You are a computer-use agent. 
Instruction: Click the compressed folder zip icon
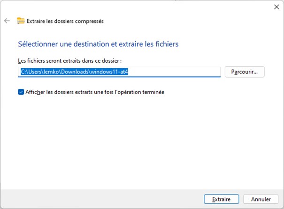click(21, 21)
